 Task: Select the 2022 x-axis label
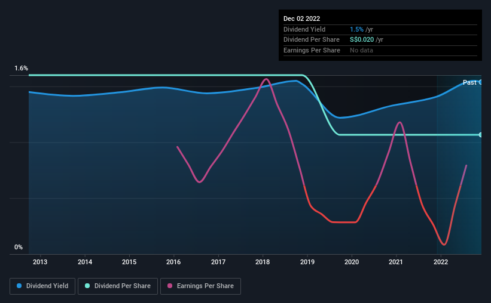point(441,262)
